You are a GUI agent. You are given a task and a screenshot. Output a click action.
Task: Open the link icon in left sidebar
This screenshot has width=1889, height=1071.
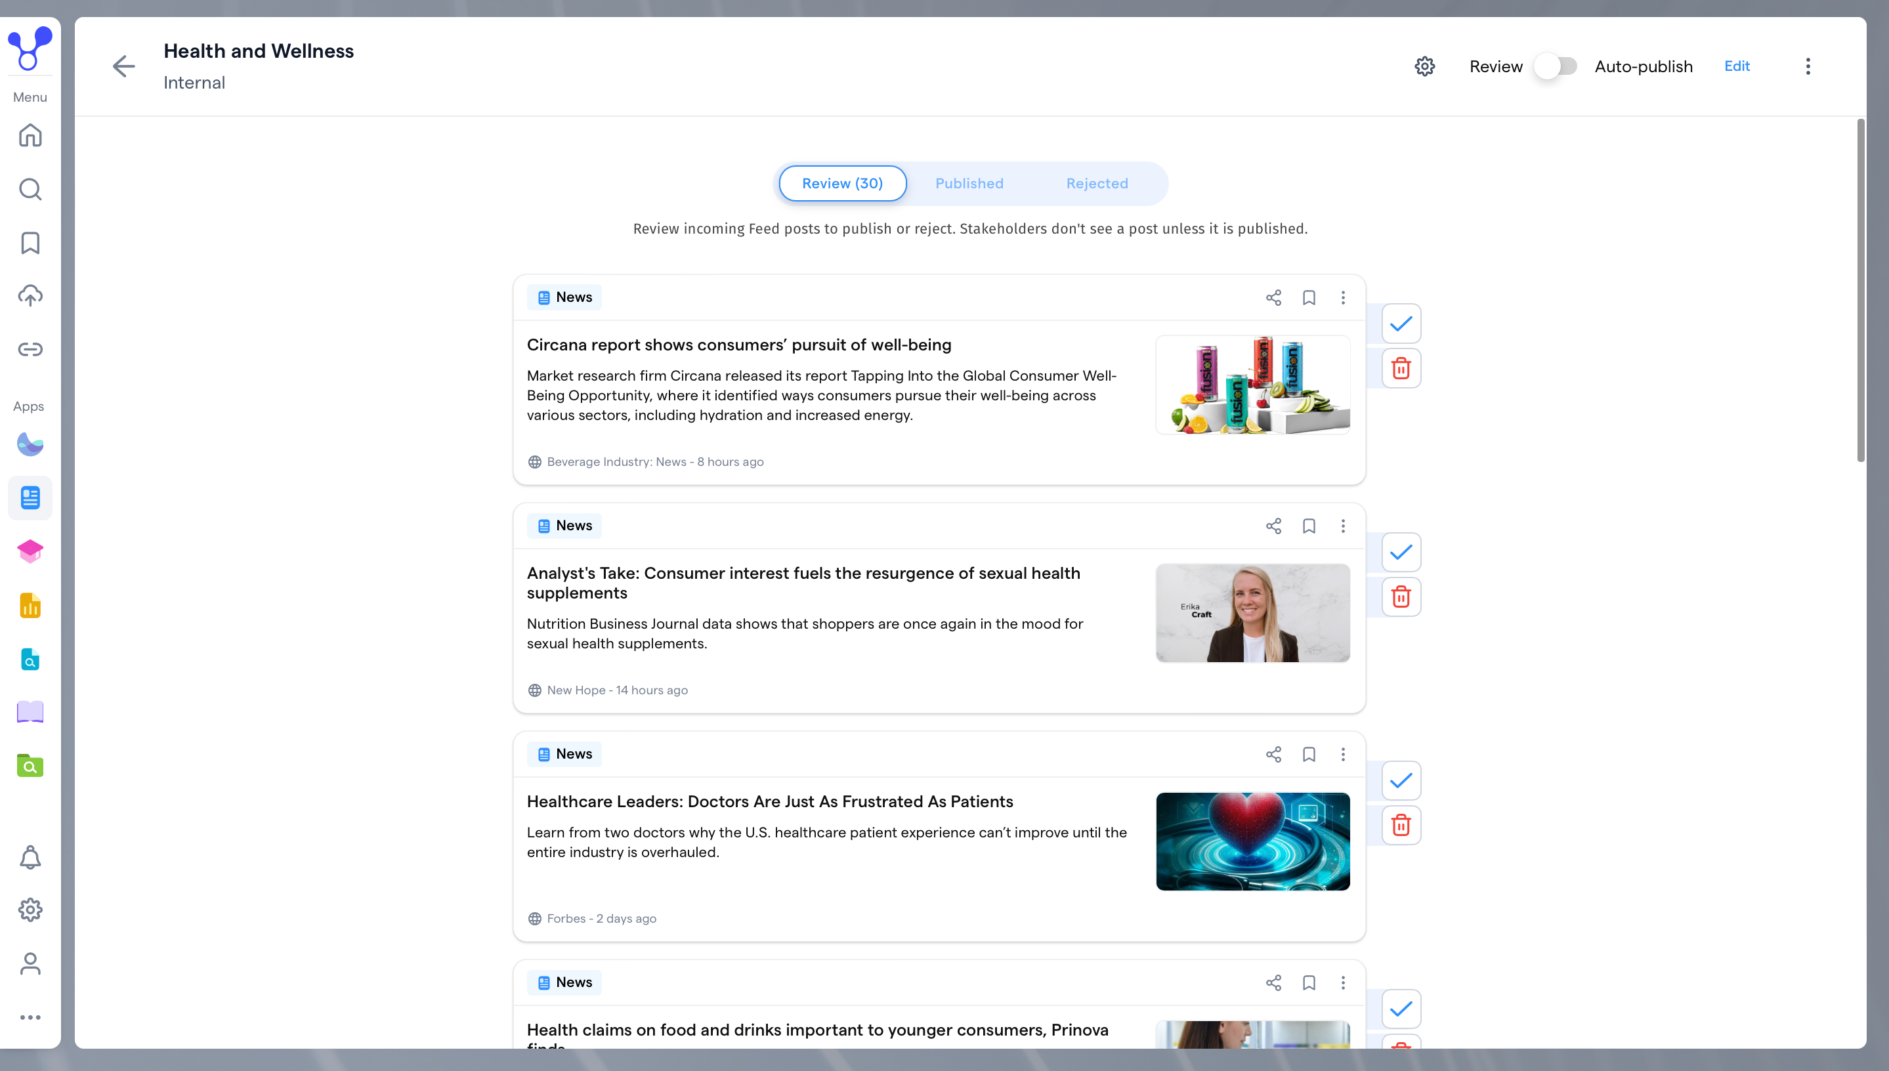[30, 348]
